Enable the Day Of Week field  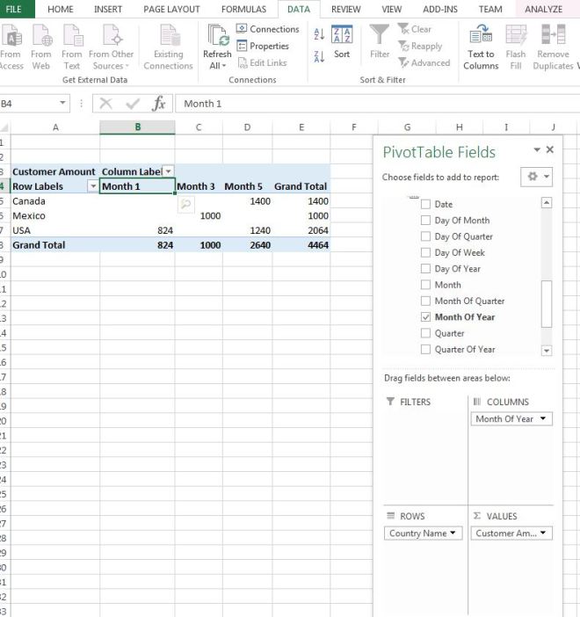tap(426, 253)
